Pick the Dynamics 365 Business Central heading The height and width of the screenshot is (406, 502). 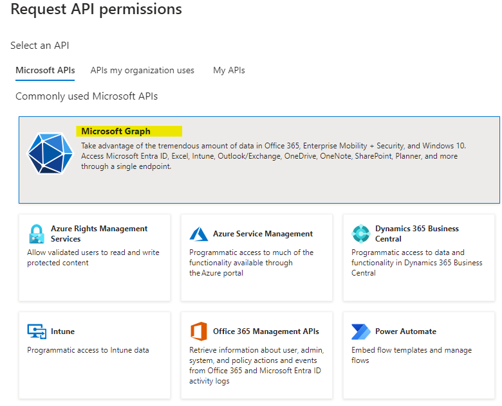tap(417, 234)
